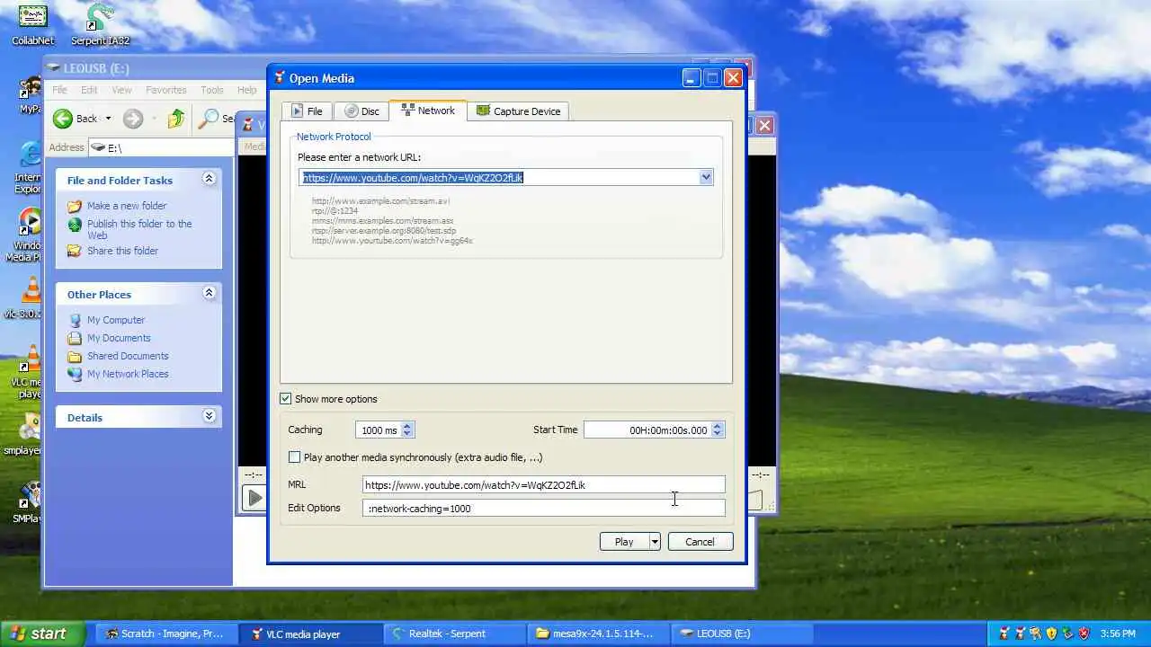Image resolution: width=1151 pixels, height=647 pixels.
Task: Enable Play another media synchronously checkbox
Action: (x=294, y=457)
